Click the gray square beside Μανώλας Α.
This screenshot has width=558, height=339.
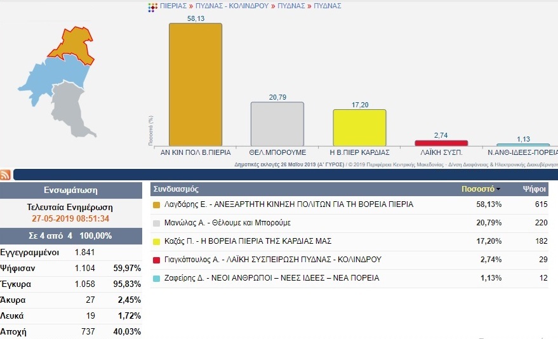tap(157, 223)
